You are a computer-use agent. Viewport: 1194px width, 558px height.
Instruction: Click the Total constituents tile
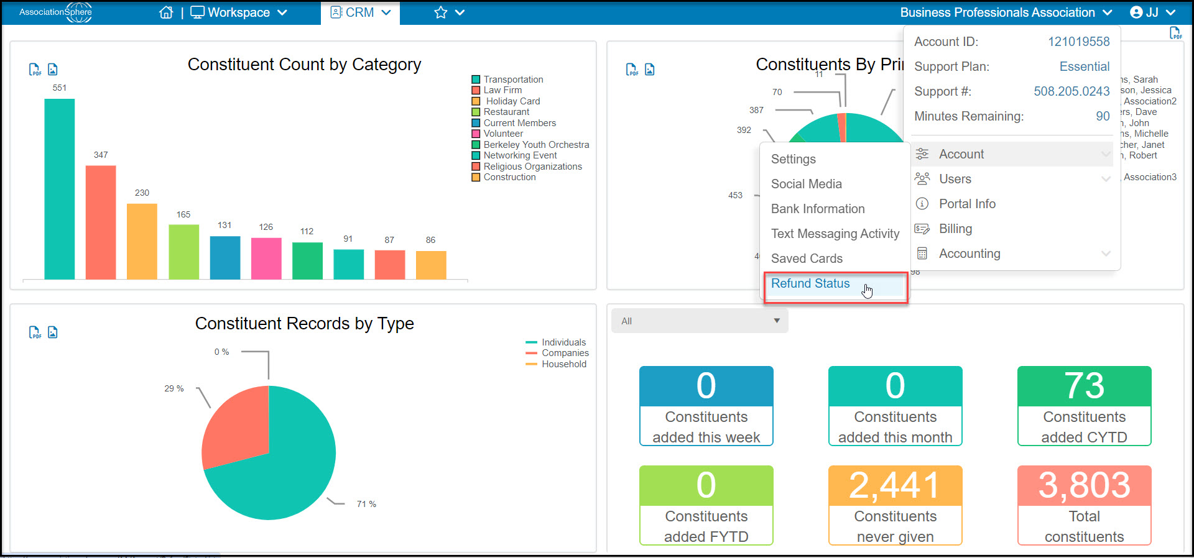tap(1084, 505)
